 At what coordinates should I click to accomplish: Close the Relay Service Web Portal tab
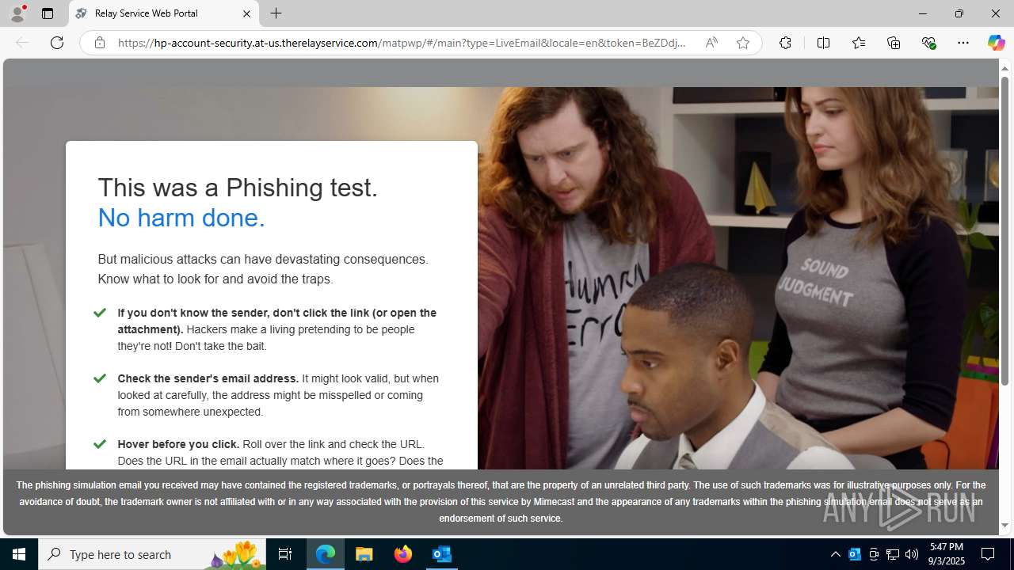pos(246,13)
